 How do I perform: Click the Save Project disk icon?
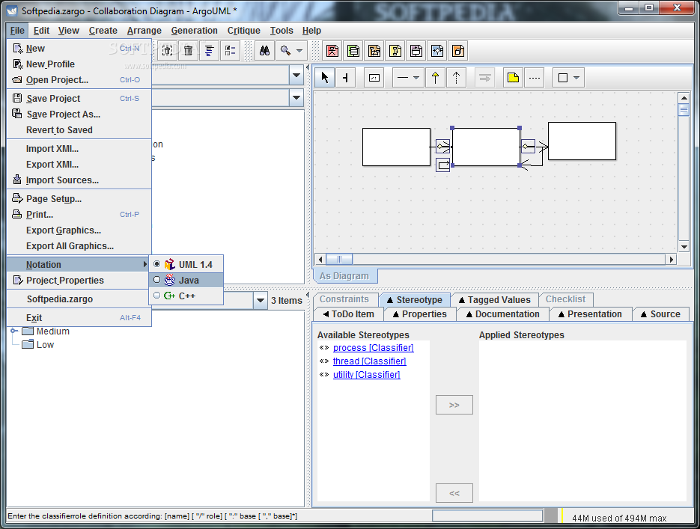coord(17,98)
